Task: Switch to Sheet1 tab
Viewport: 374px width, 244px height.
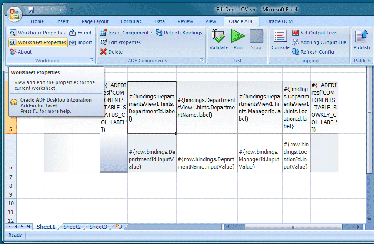Action: coord(46,227)
